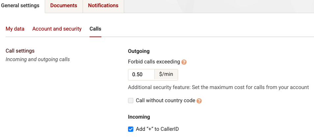The image size is (314, 139).
Task: Open the General settings tab
Action: click(20, 6)
